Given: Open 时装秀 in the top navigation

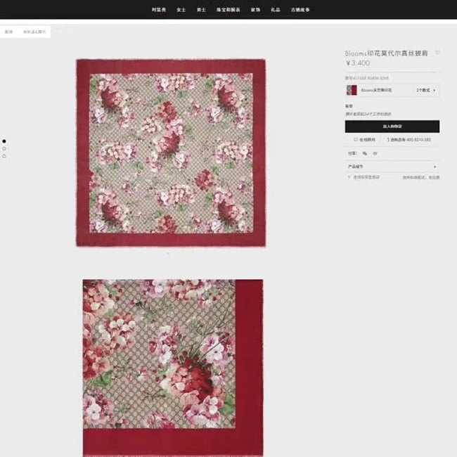Looking at the screenshot, I should [x=159, y=10].
